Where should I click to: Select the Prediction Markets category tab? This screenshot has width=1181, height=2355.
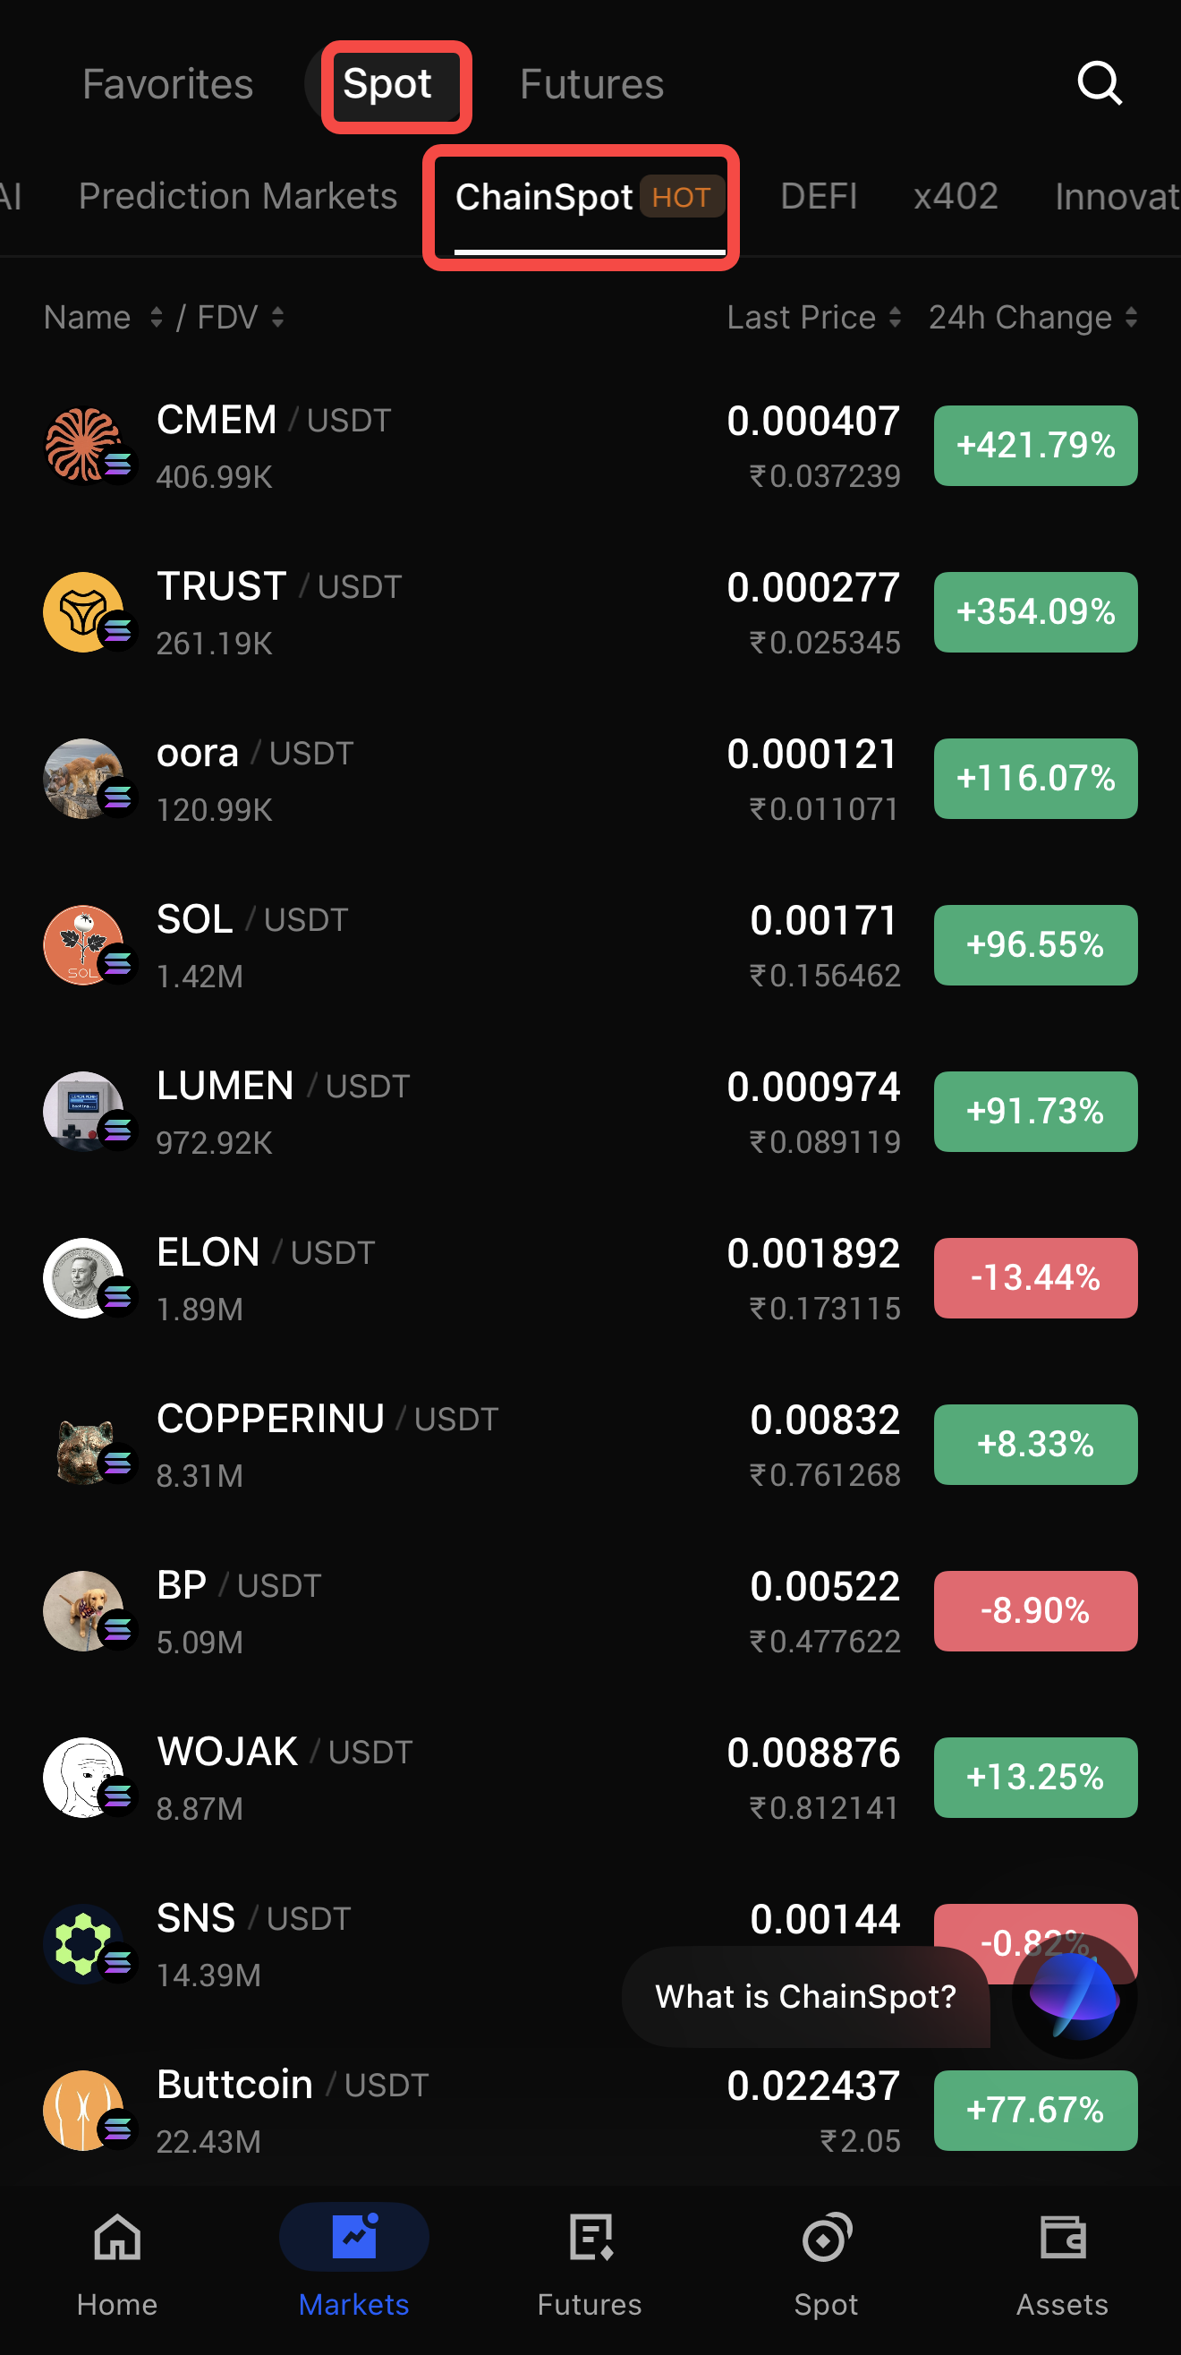(x=238, y=197)
